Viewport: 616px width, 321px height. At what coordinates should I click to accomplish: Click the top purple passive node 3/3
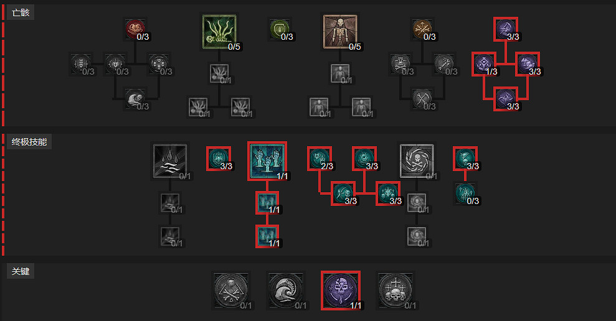506,29
